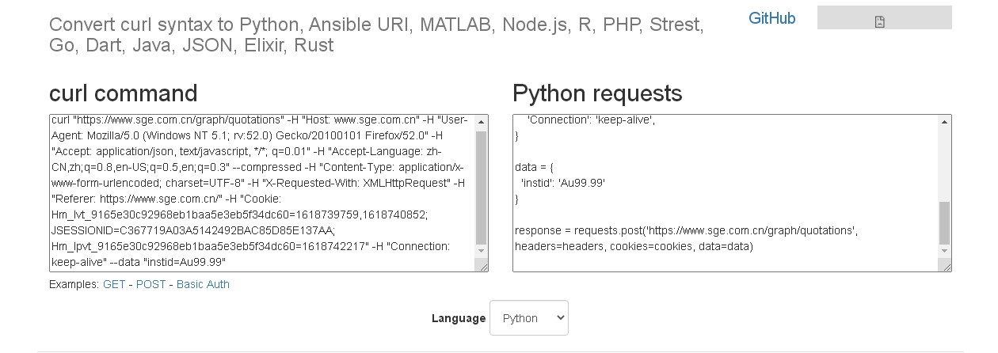The image size is (998, 353).
Task: Click scroll-up arrow of Python requests box
Action: [944, 123]
